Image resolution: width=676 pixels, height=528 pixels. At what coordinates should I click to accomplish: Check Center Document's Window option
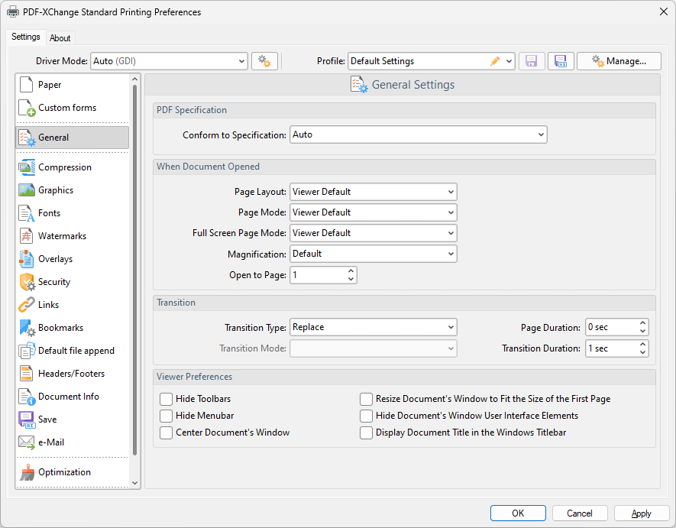pos(167,432)
